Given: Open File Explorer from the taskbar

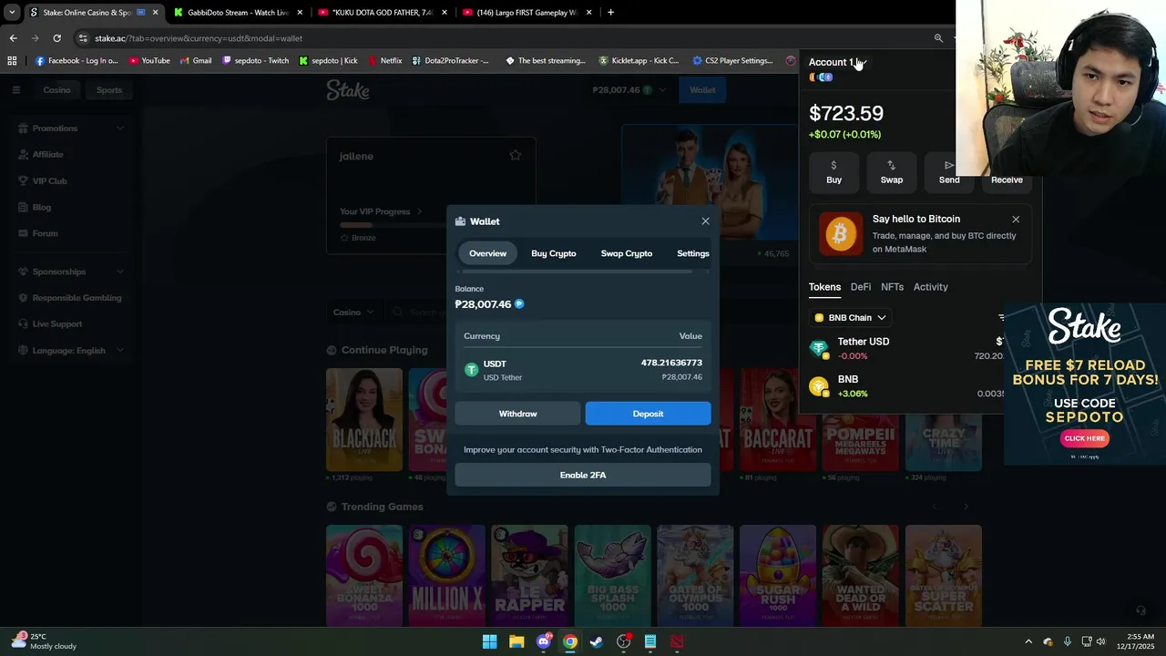Looking at the screenshot, I should click(517, 641).
